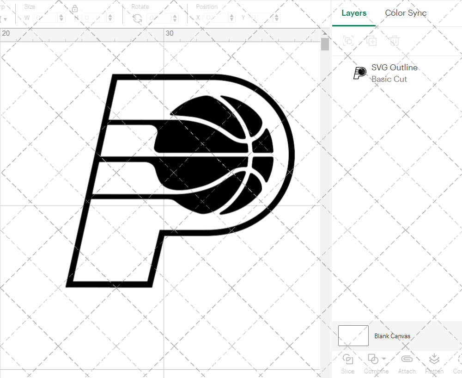Switch to the Layers tab

click(353, 13)
